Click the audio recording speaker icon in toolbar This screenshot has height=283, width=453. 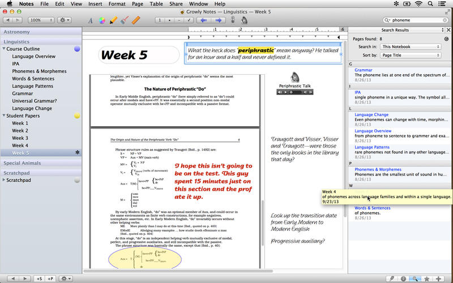pyautogui.click(x=244, y=20)
